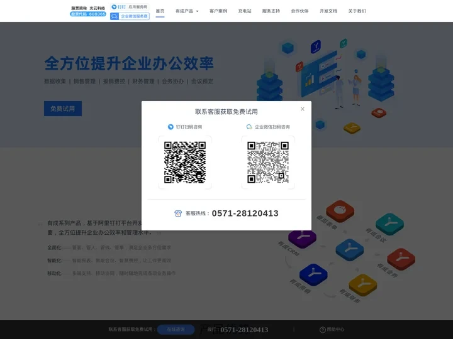Click 联系客服获取免费试用 text in bottom bar
The height and width of the screenshot is (339, 453).
coord(132,329)
